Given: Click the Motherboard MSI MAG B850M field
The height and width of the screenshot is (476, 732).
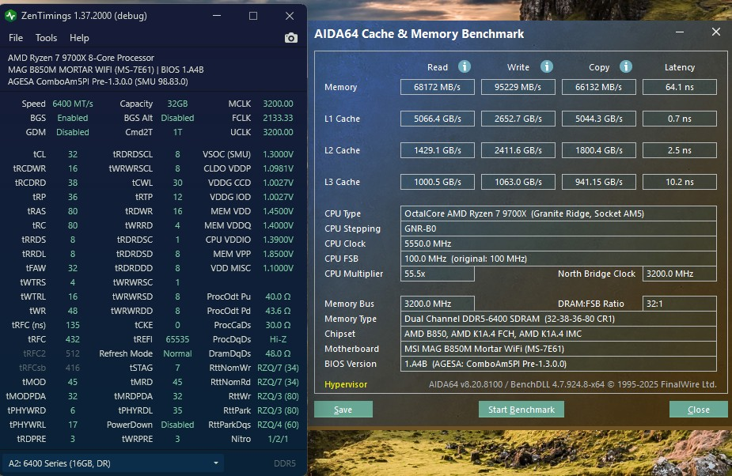Looking at the screenshot, I should point(559,349).
